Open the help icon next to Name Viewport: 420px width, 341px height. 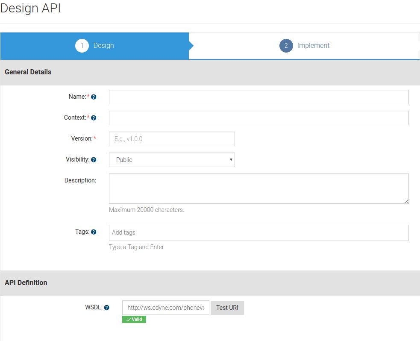93,97
